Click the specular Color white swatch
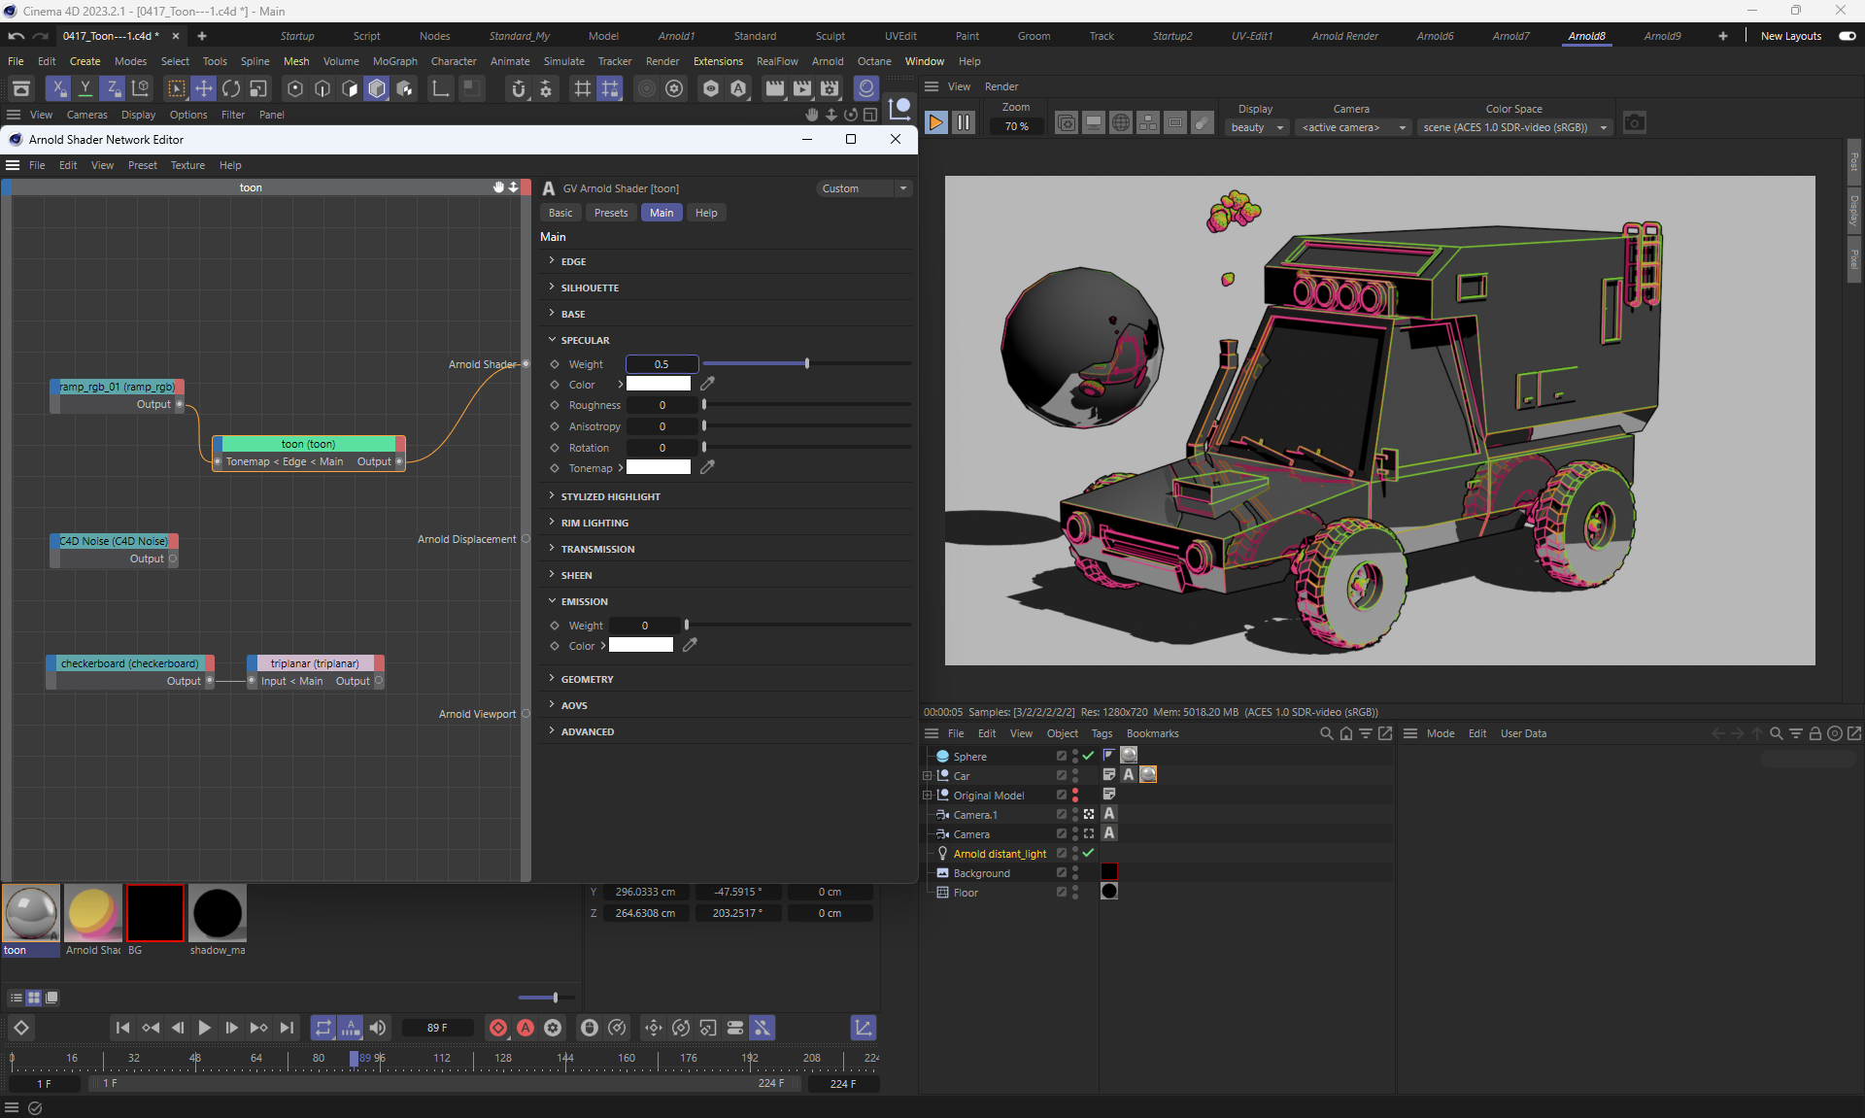 658,384
